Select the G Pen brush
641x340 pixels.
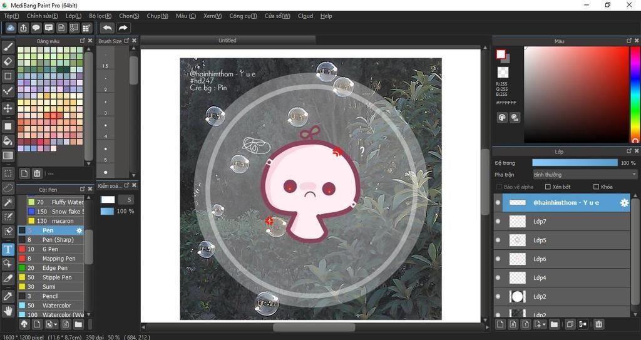click(x=51, y=249)
